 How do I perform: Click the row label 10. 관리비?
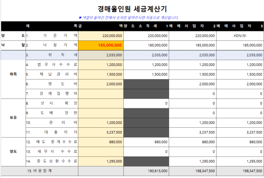52,123
